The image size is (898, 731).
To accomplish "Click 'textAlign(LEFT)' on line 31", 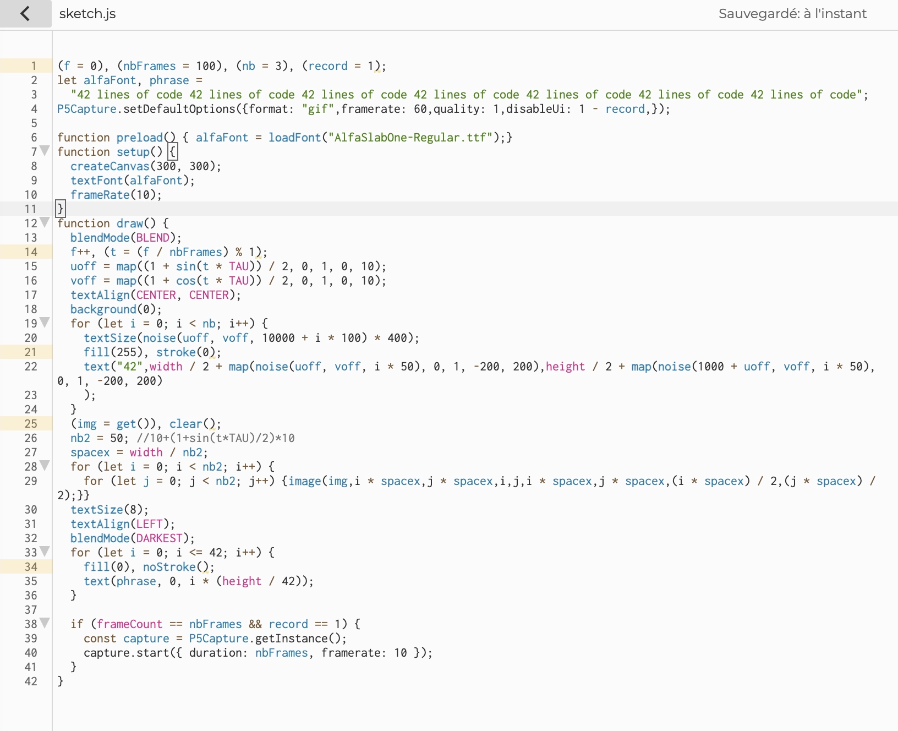I will pyautogui.click(x=120, y=524).
